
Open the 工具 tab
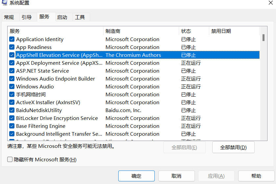click(x=80, y=17)
